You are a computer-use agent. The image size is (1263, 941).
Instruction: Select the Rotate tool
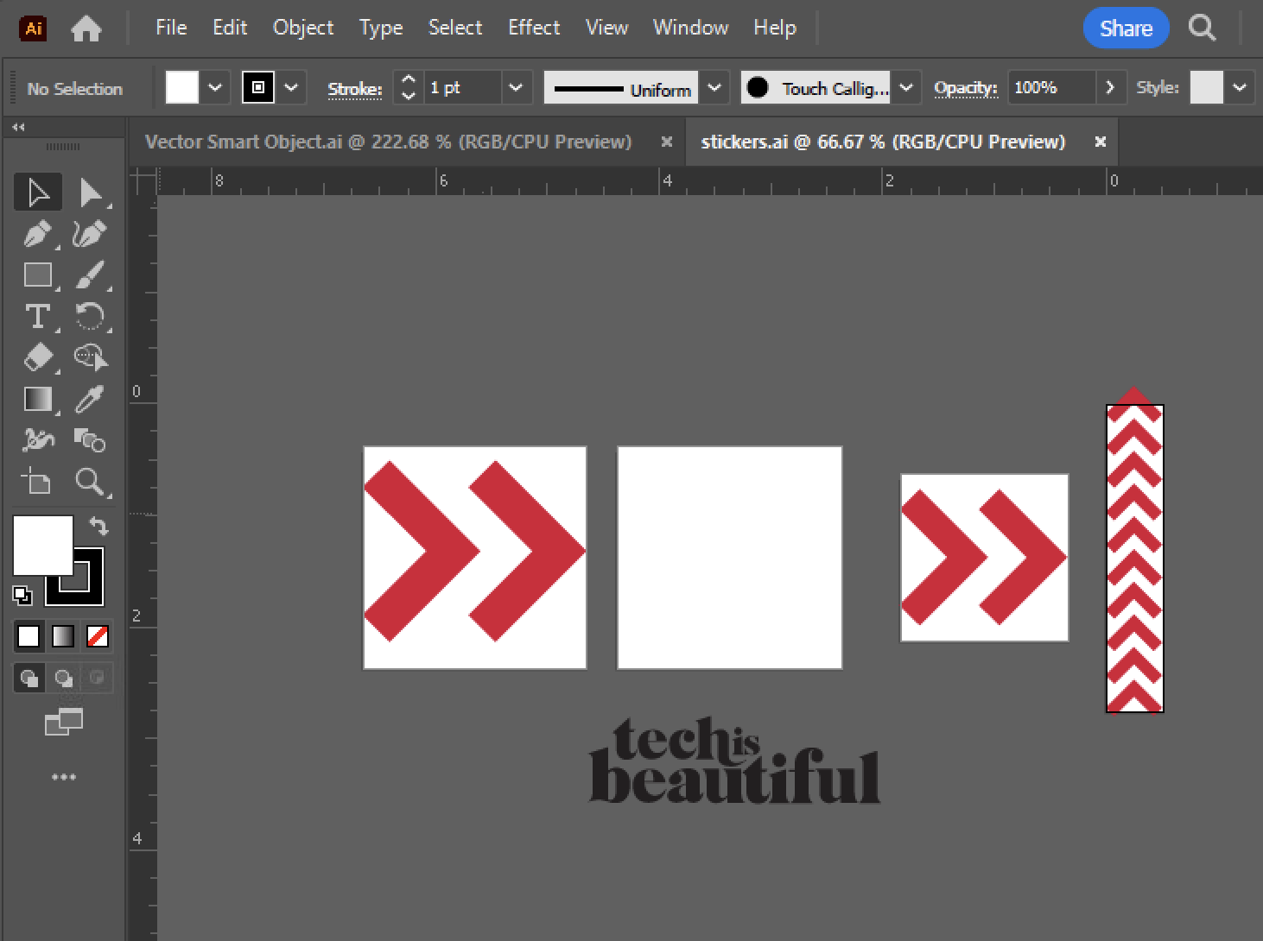[90, 317]
